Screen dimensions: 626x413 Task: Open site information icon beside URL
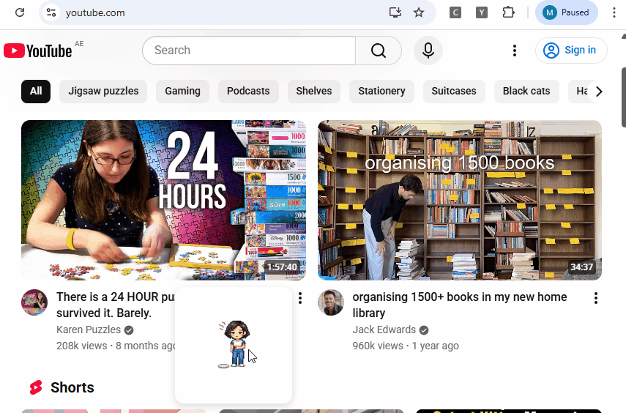51,12
